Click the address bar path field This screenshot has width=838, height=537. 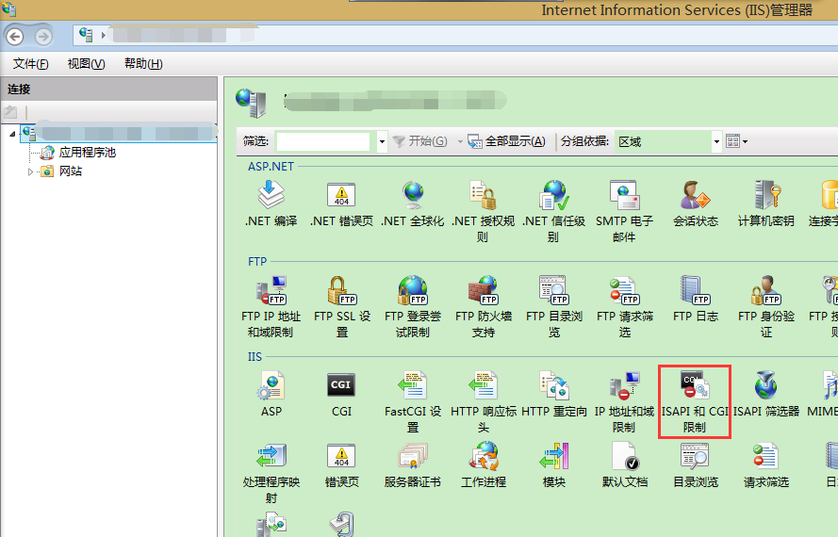click(x=455, y=35)
